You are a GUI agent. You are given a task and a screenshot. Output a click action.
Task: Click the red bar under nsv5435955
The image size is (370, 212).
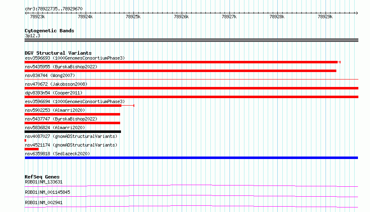point(180,71)
